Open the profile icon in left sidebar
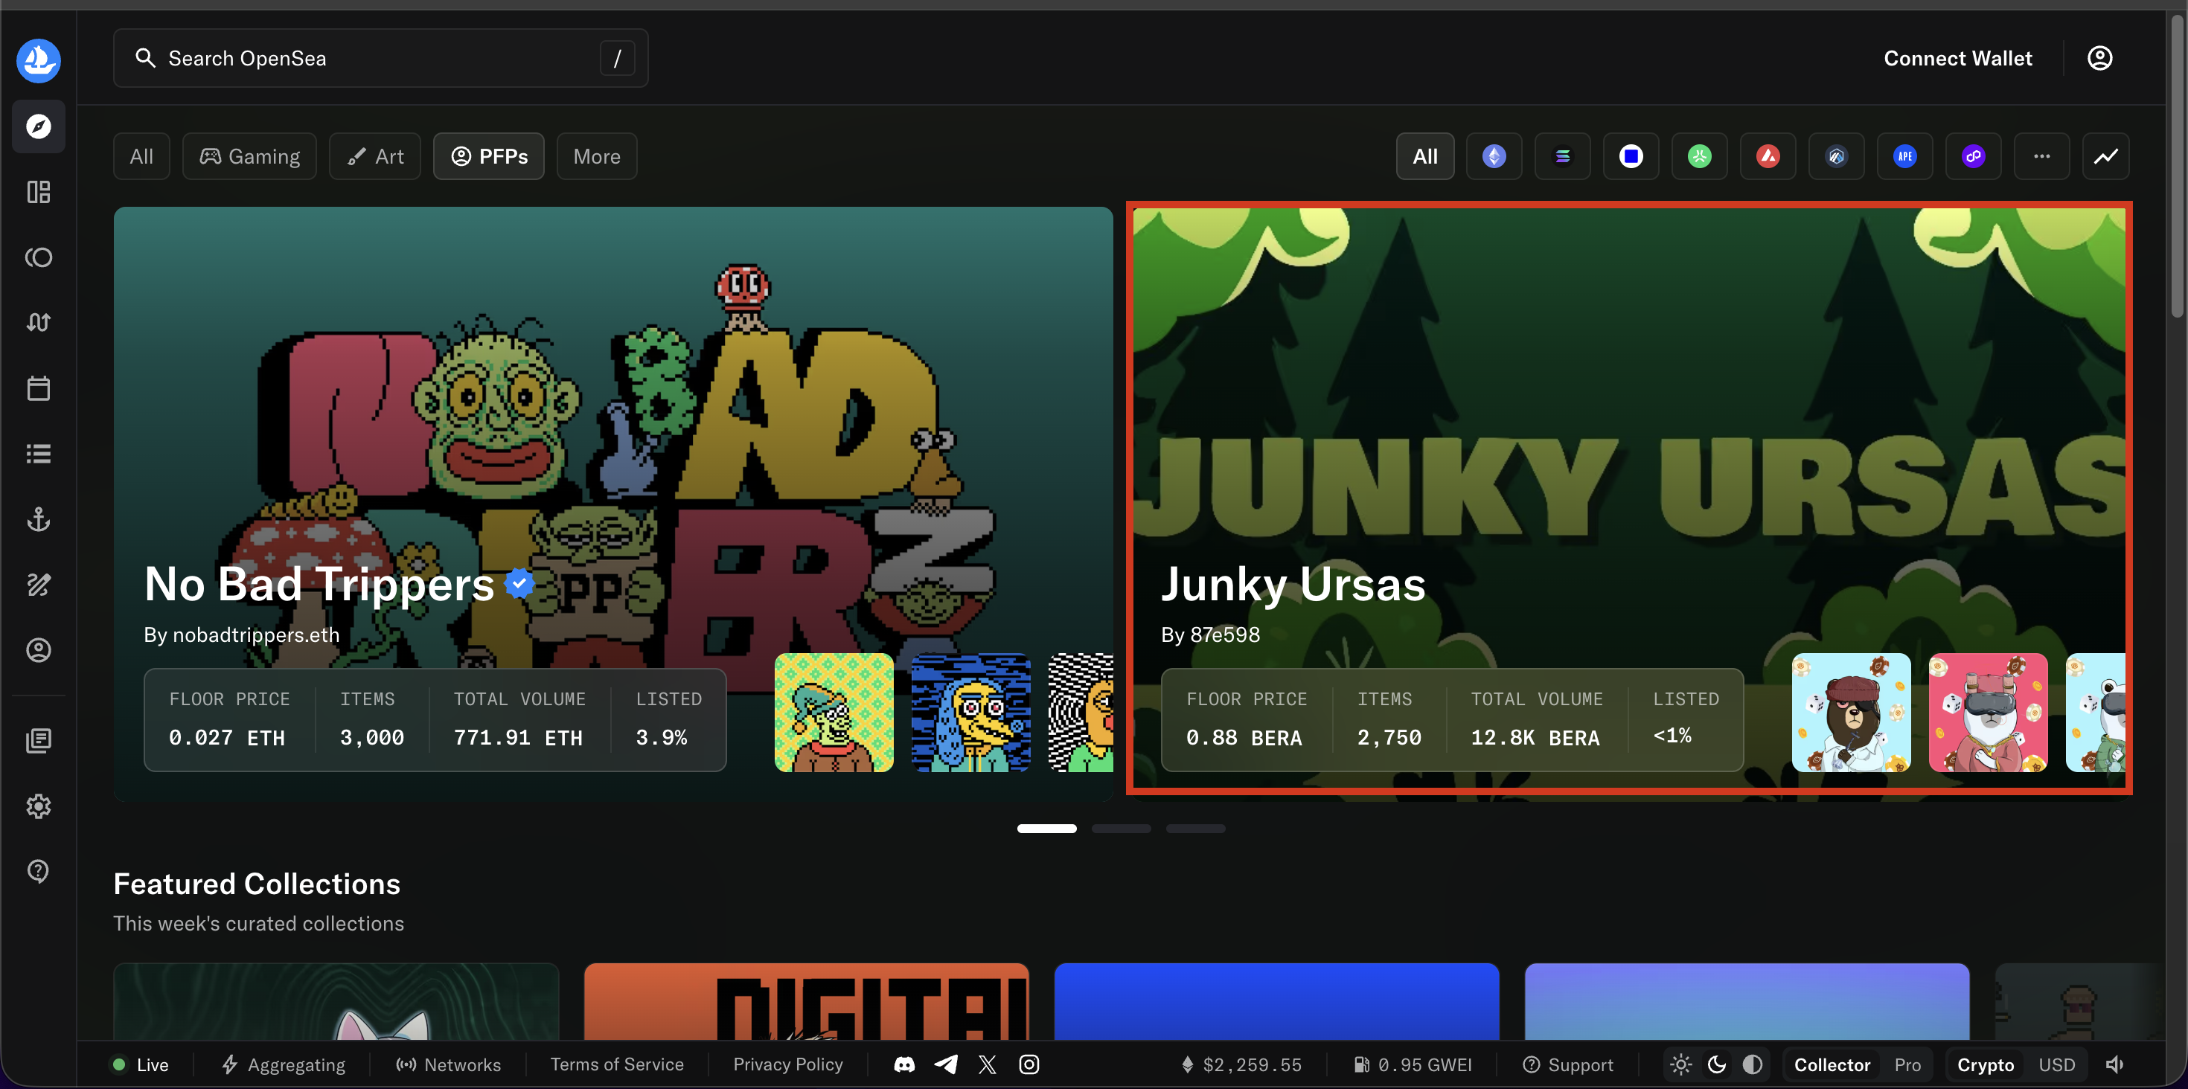2188x1089 pixels. (x=38, y=649)
